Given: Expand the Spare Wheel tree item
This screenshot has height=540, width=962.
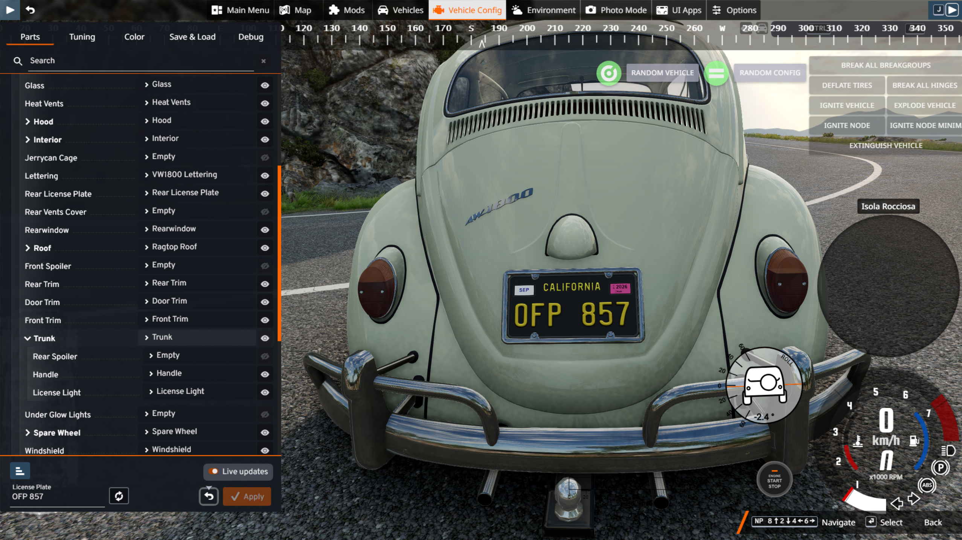Looking at the screenshot, I should 28,433.
